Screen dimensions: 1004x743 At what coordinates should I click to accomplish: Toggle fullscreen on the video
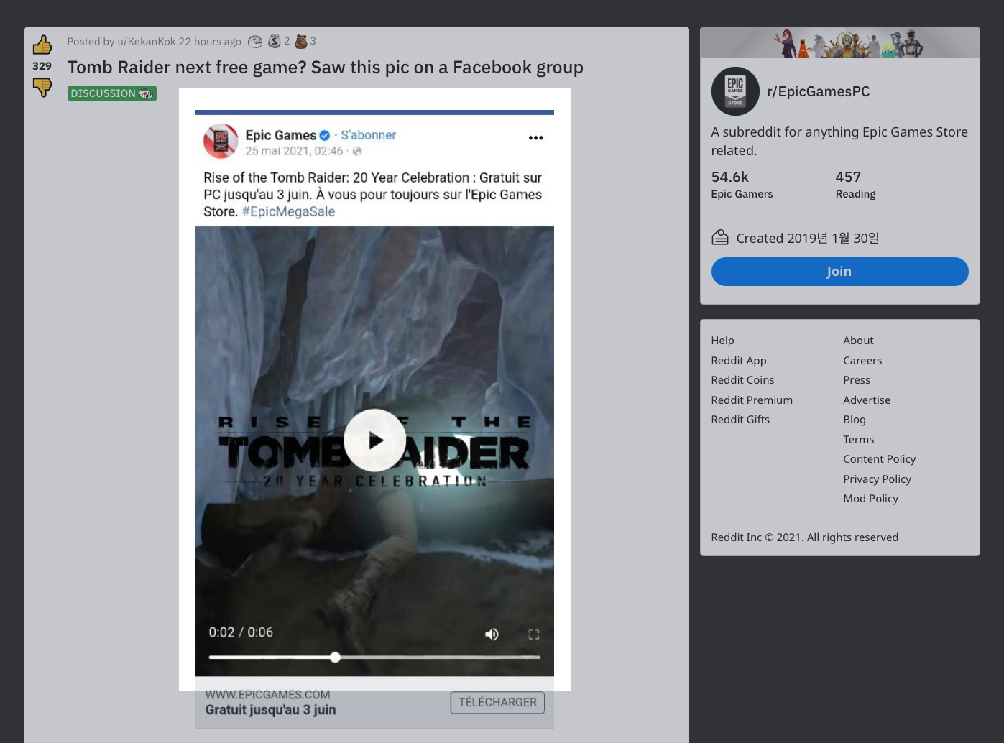click(x=534, y=634)
